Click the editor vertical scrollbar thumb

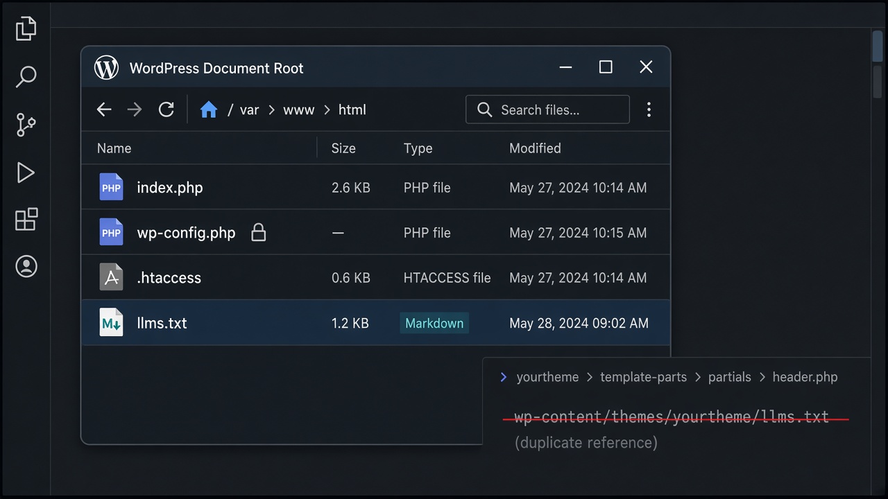pos(878,46)
